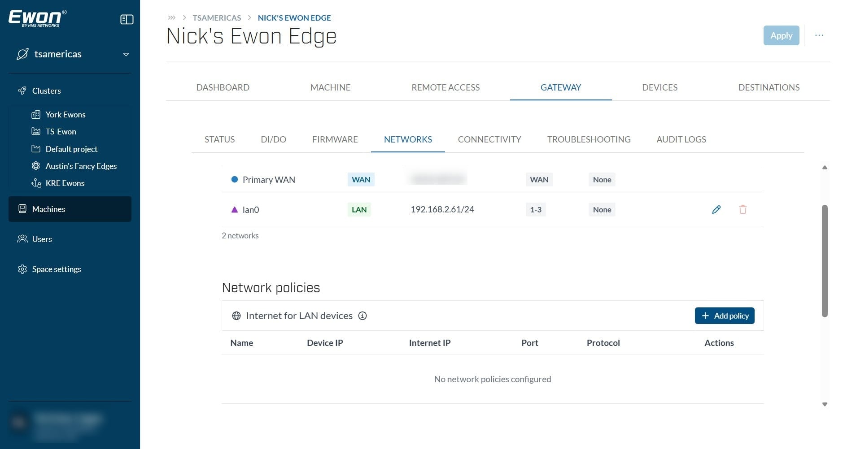Open AUDIT LOGS sub-tab
Viewport: 856px width, 449px height.
(681, 139)
